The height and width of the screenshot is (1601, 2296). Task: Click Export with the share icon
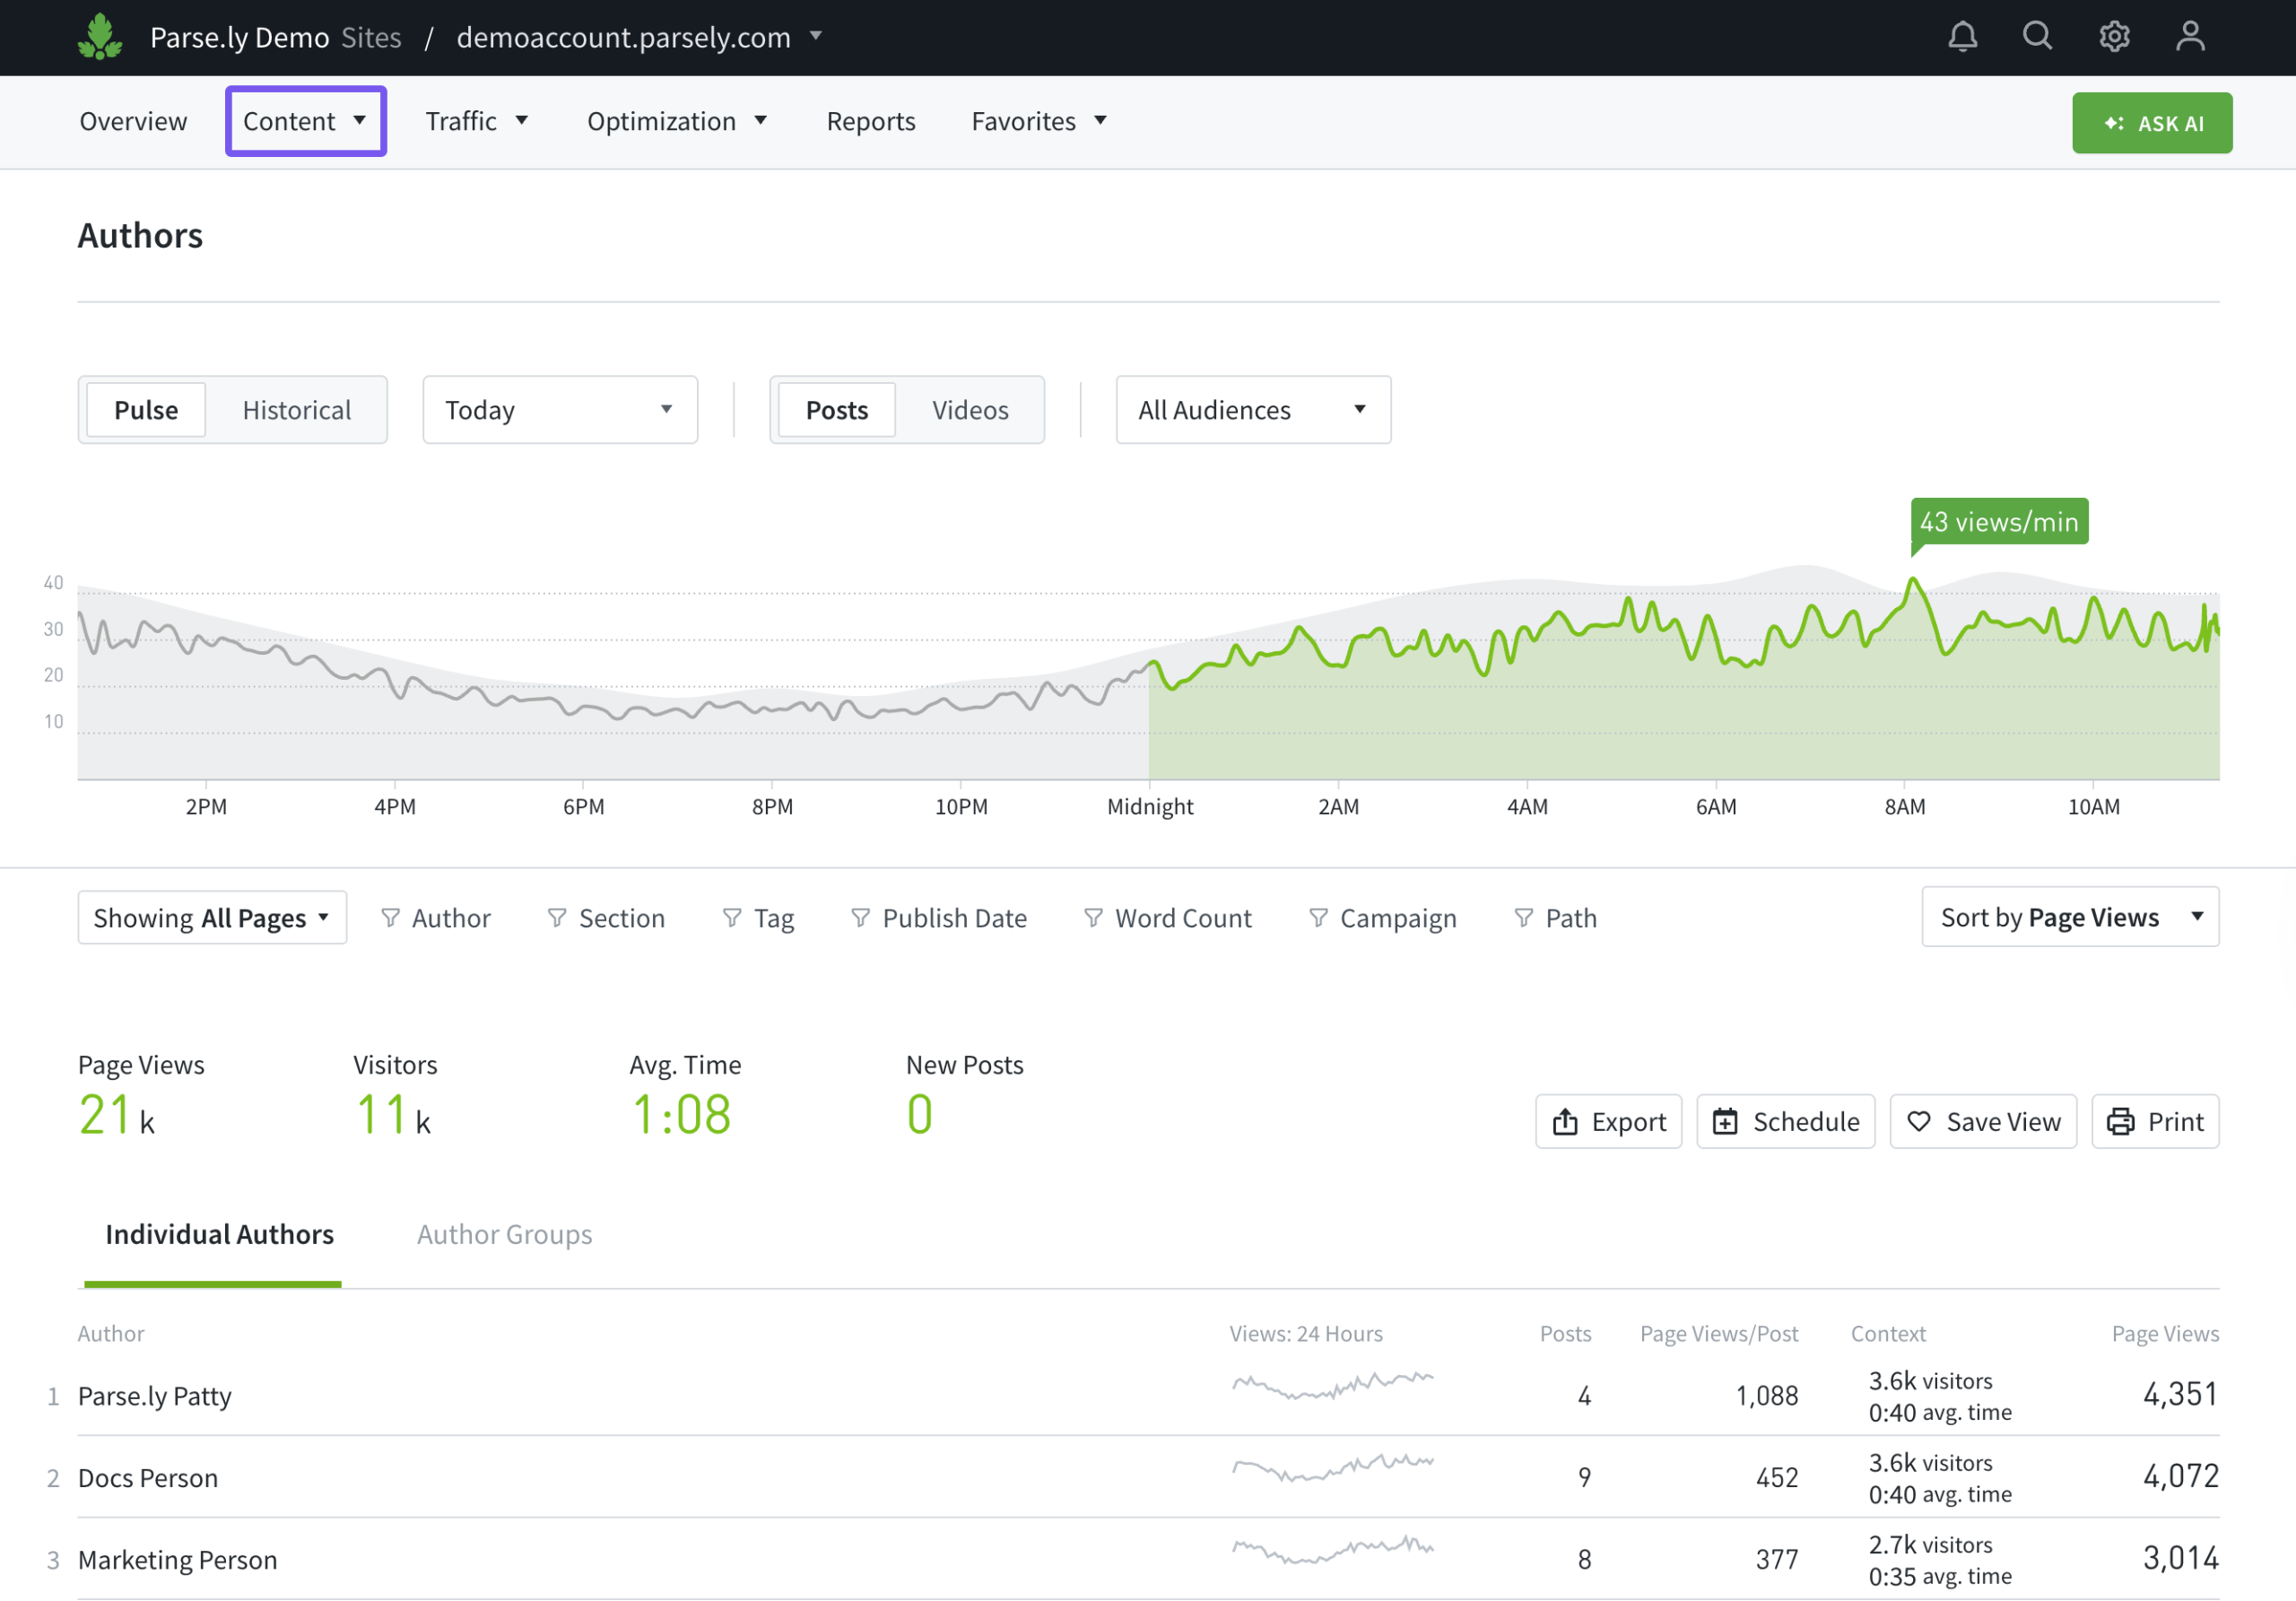(1608, 1121)
